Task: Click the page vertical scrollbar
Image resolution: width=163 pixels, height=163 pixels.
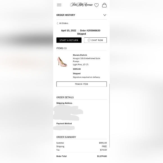Action: 110,116
